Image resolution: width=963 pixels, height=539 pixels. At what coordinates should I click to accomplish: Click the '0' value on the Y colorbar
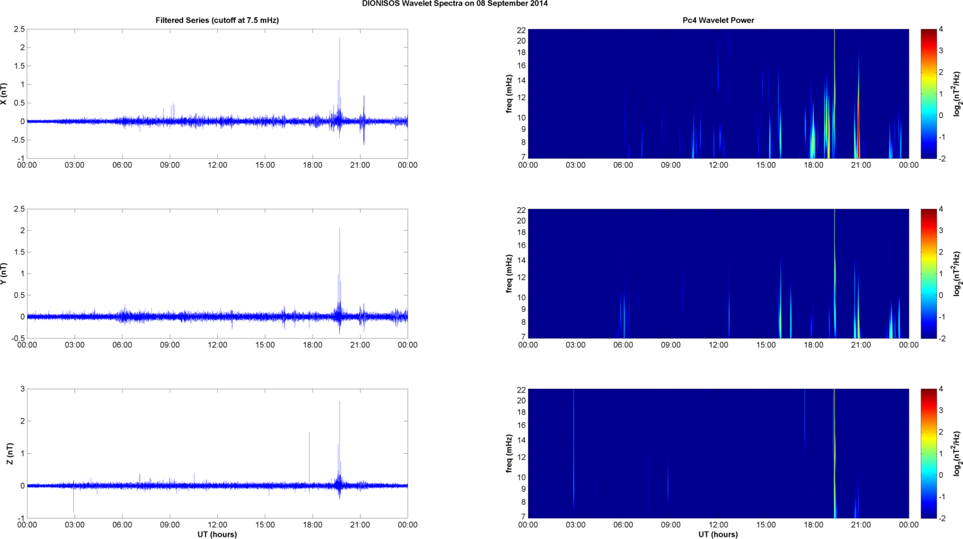tap(941, 295)
